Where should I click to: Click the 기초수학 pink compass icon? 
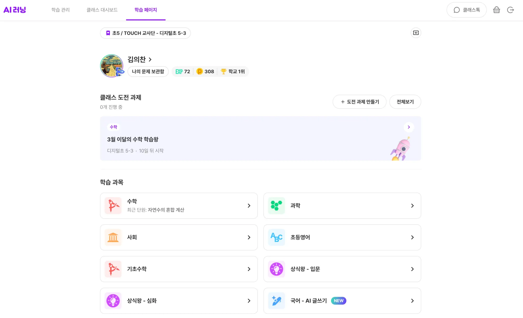[113, 269]
